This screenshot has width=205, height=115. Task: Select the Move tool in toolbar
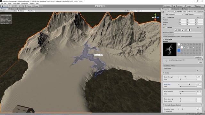click(6, 6)
